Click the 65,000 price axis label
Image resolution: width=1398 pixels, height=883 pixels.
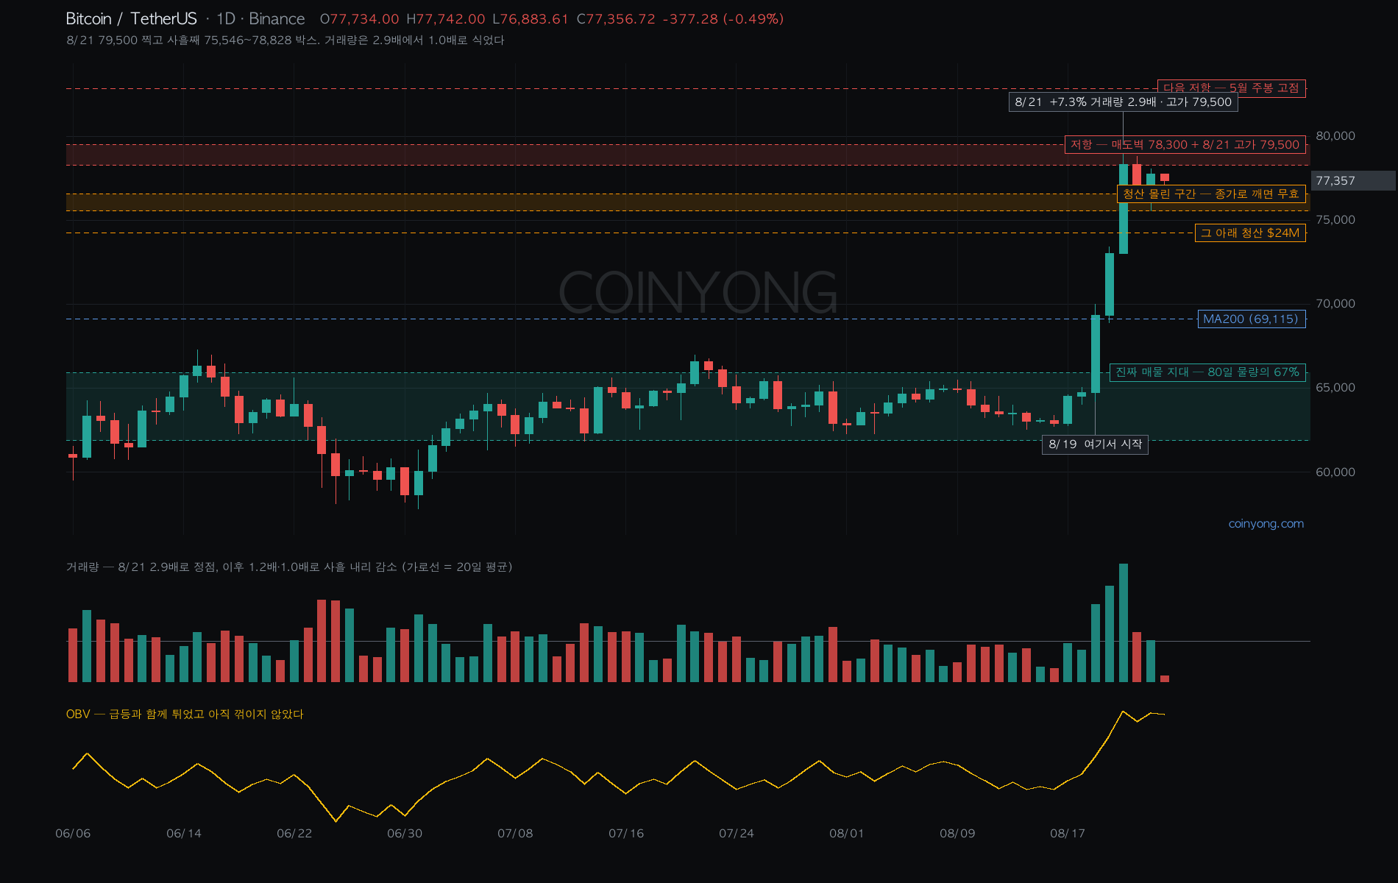tap(1335, 388)
